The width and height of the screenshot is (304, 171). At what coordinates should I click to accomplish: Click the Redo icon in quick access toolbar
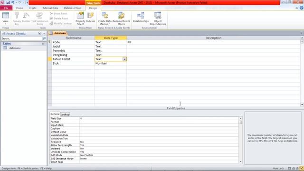click(x=20, y=2)
